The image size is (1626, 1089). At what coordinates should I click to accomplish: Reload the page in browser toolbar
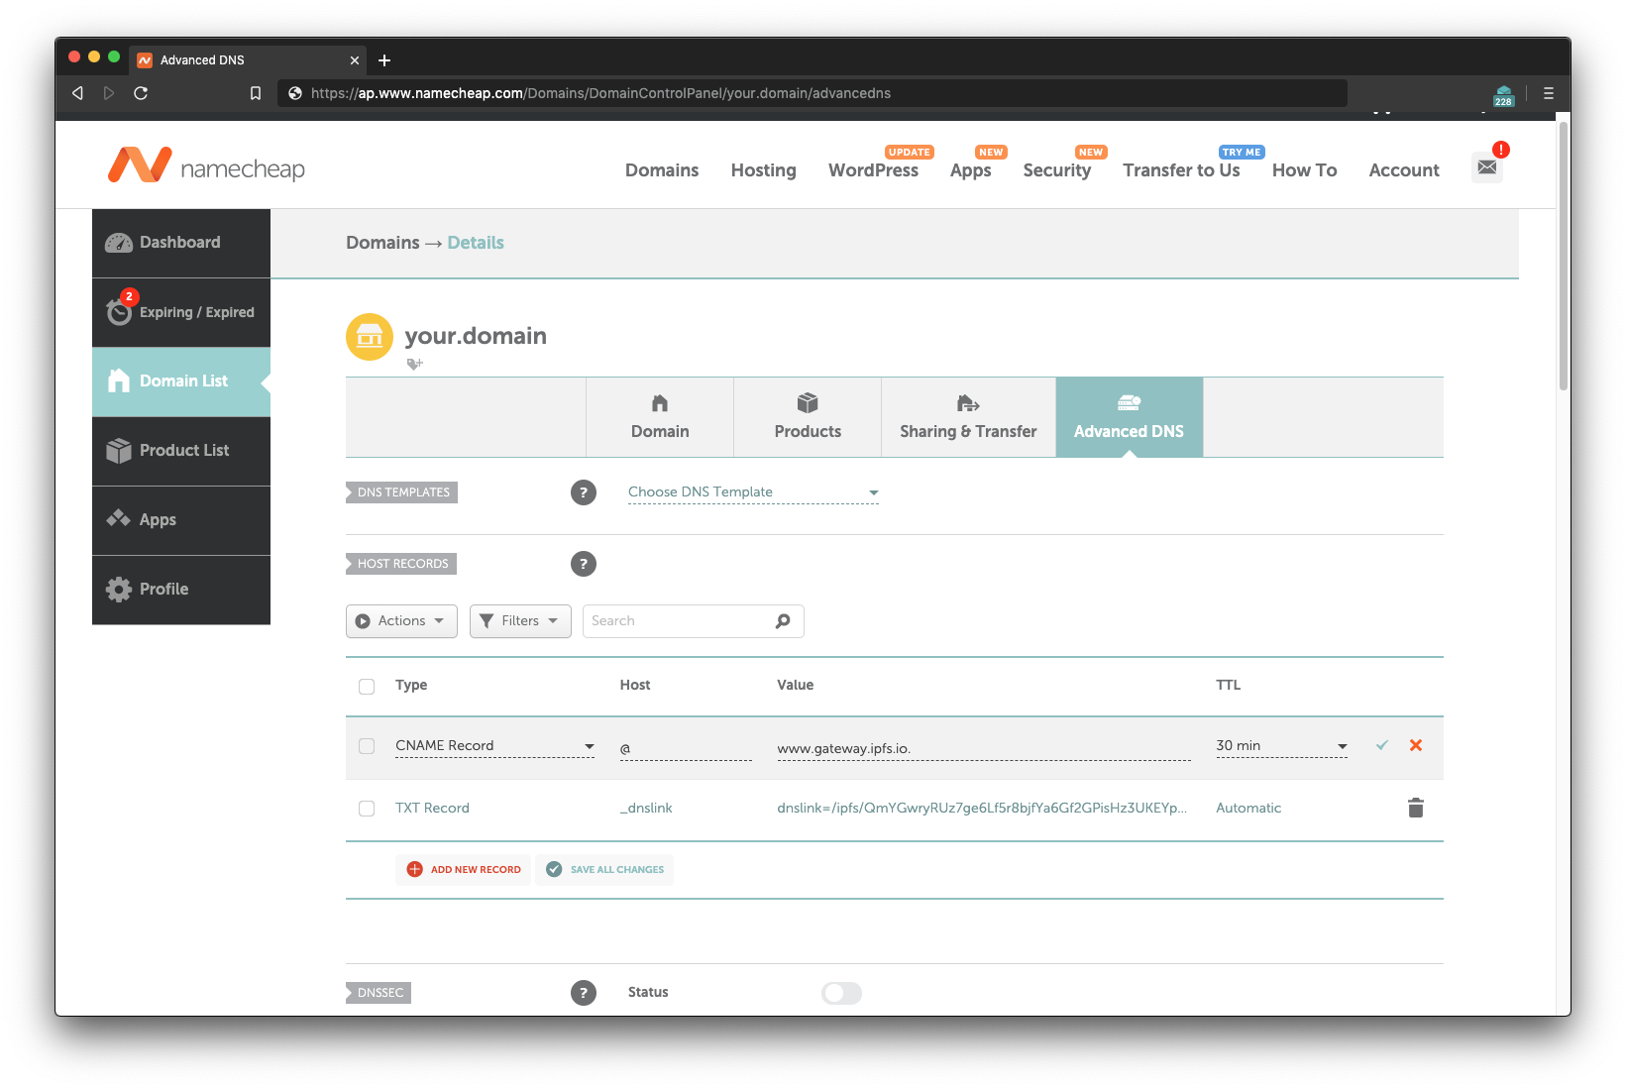pos(141,93)
